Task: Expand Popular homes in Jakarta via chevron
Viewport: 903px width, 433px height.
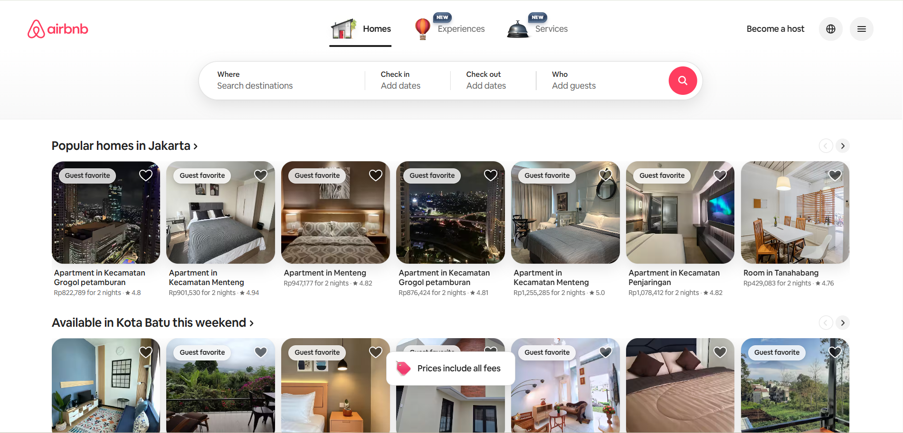Action: 195,146
